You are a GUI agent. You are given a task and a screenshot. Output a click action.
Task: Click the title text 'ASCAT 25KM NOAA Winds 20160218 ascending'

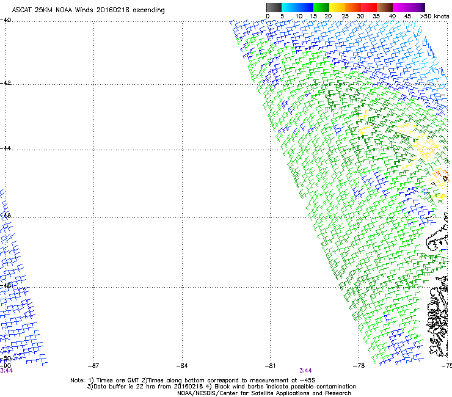click(88, 10)
